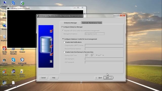Image resolution: width=162 pixels, height=91 pixels.
Task: Click the backup minute stepper arrows
Action: 95,55
